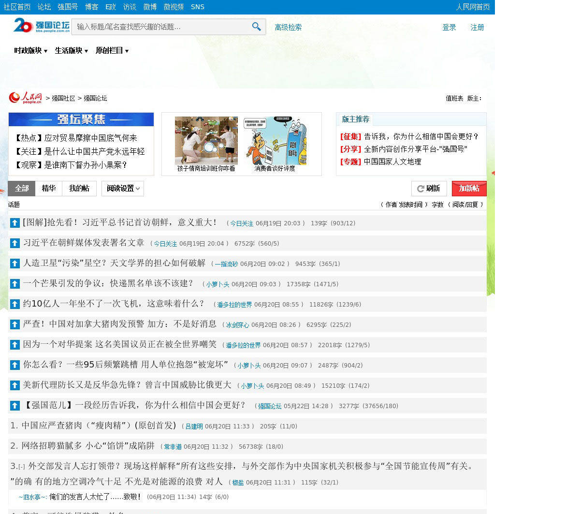Open 【热点】应对贸易摩擦中国底气何来
Screen dimensions: 580x514
76,138
